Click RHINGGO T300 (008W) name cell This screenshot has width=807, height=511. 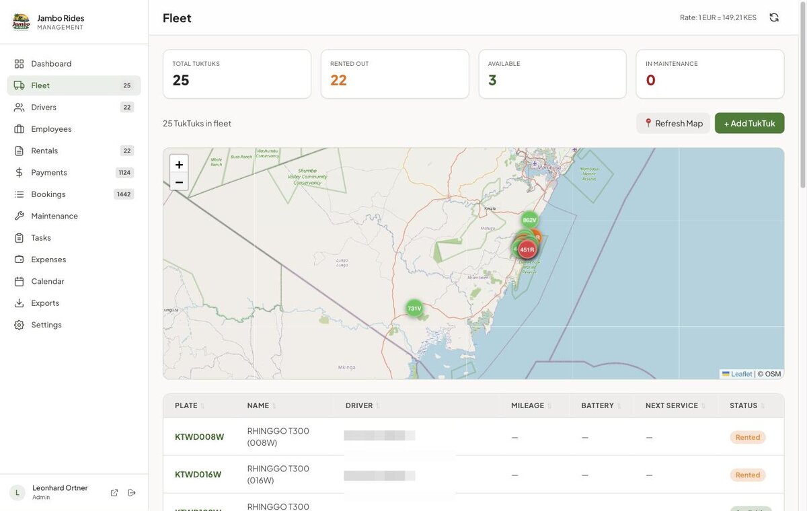tap(278, 437)
